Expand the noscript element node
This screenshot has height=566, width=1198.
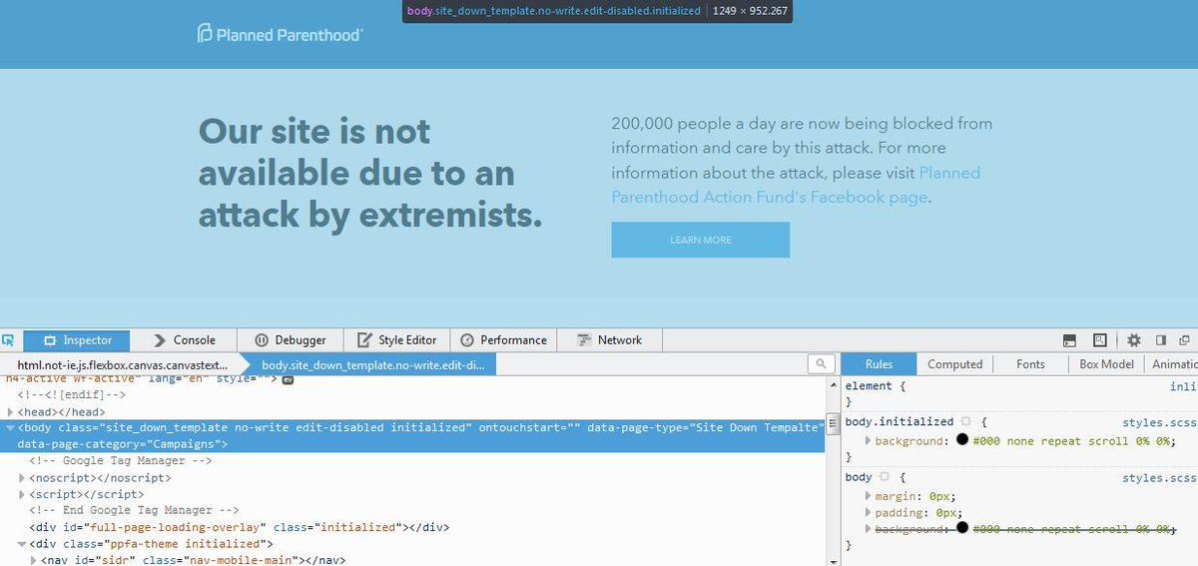tap(22, 478)
